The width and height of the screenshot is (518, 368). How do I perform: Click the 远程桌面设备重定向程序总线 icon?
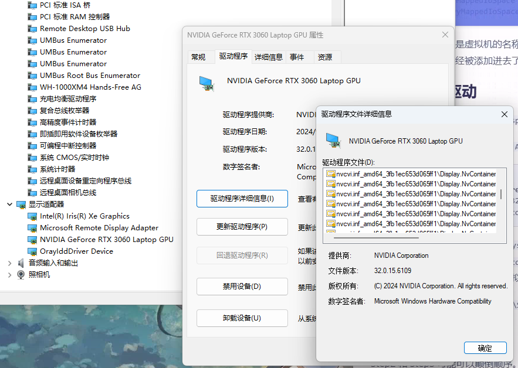32,181
